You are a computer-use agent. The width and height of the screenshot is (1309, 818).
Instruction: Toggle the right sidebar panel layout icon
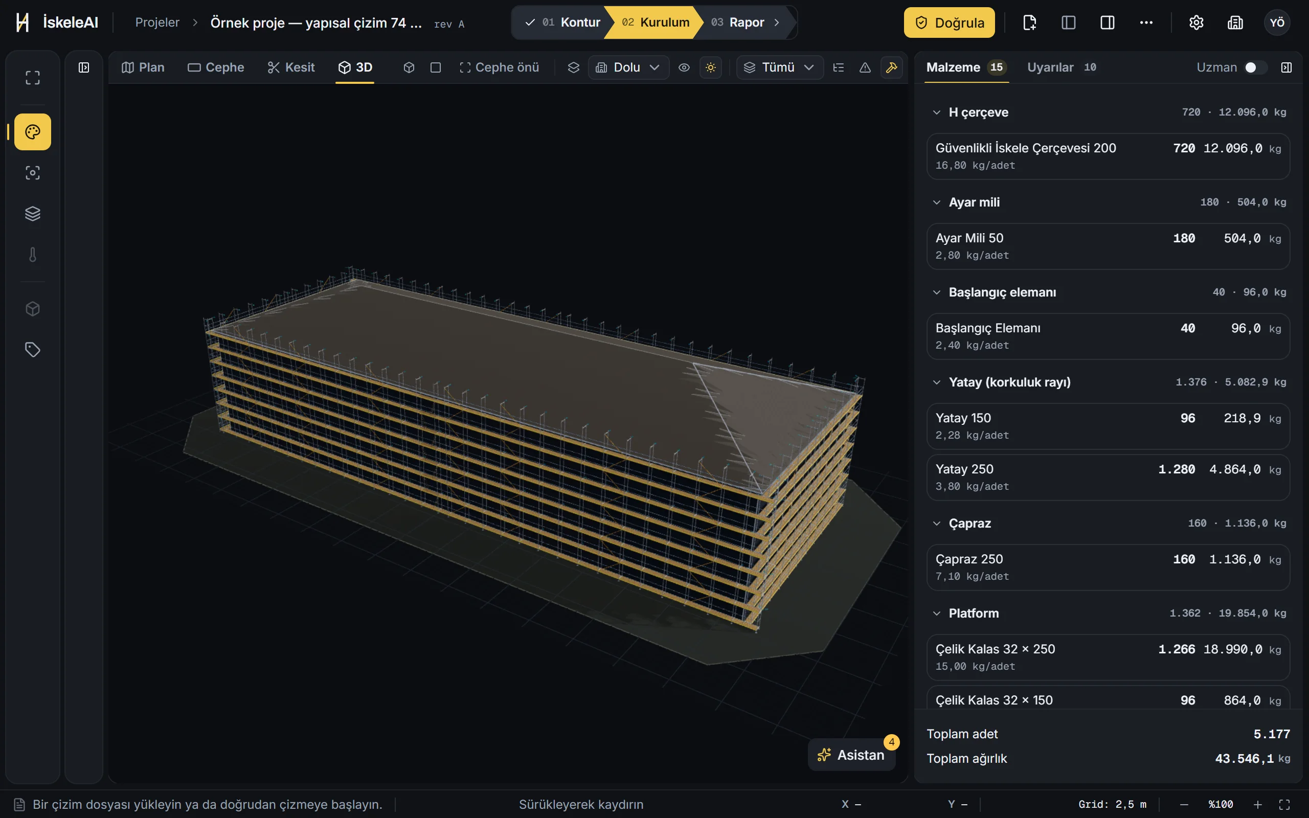coord(1107,22)
